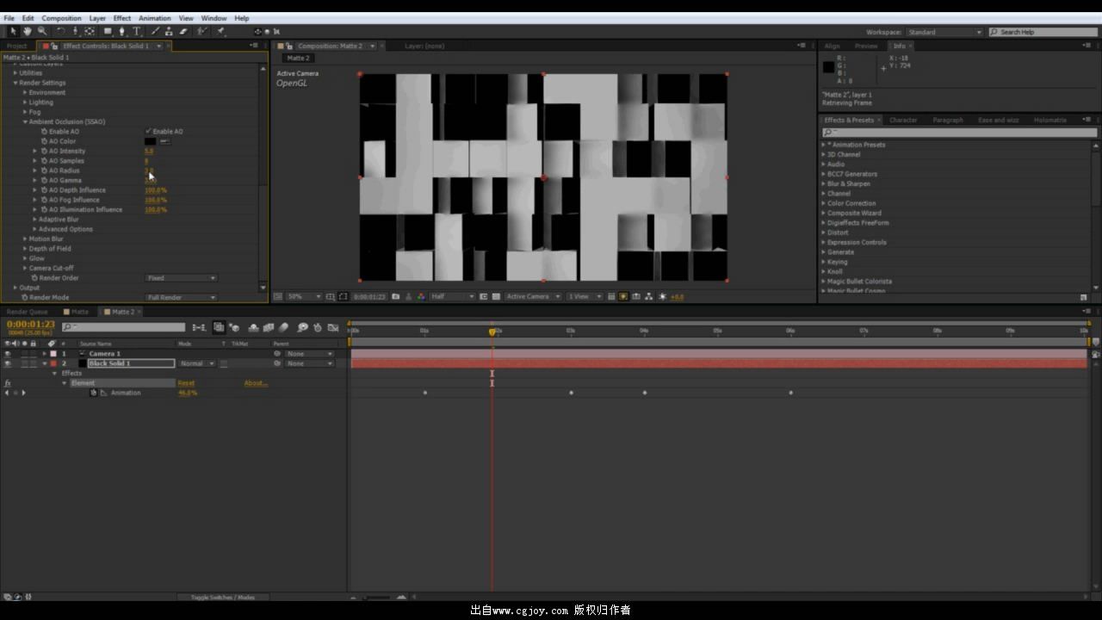
Task: Open the Render Mode Full Render dropdown
Action: [181, 297]
